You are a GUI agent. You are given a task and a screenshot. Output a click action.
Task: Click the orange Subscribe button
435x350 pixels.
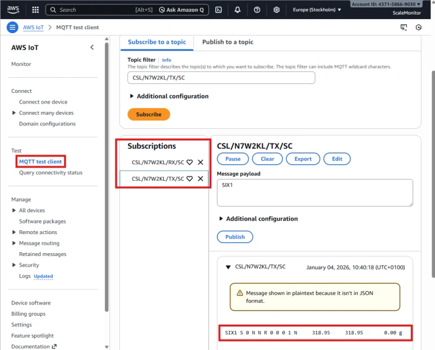point(149,114)
